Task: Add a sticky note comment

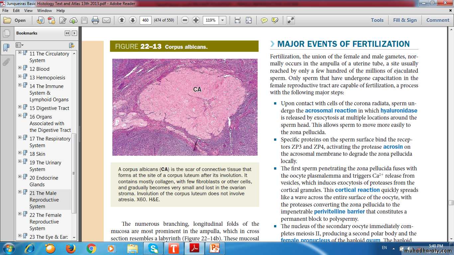Action: click(264, 20)
